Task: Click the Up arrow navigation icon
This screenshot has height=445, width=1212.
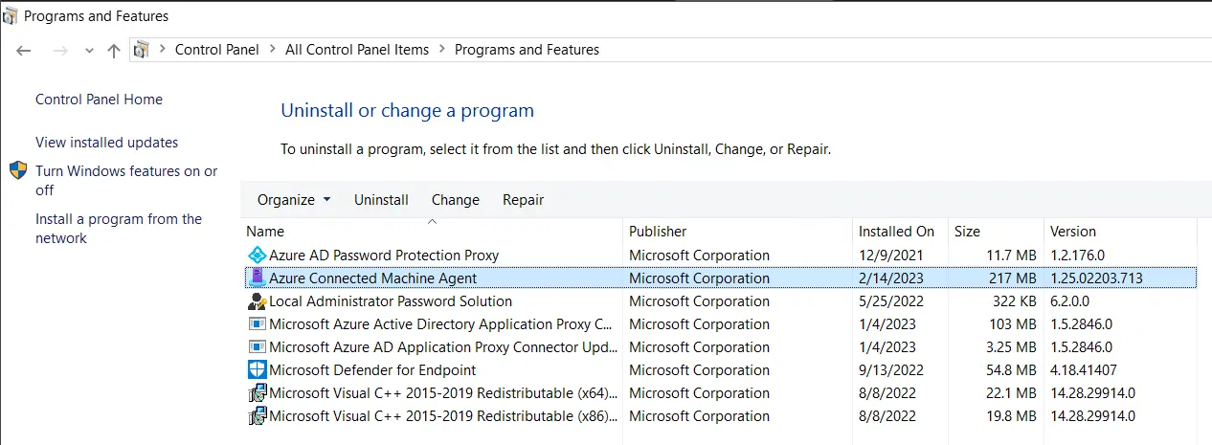Action: pyautogui.click(x=114, y=50)
